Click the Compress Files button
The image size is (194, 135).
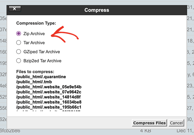point(149,123)
